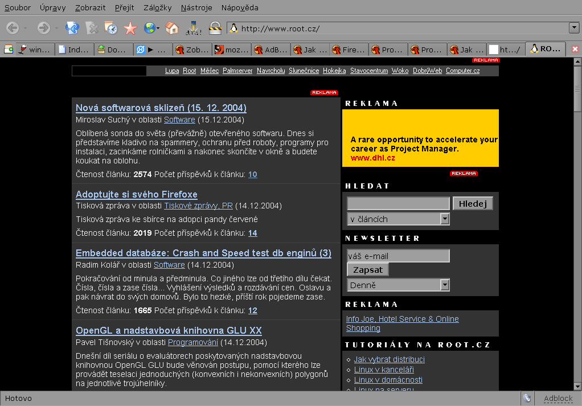Switch to the "Do..." tab
The image size is (582, 406).
click(113, 50)
